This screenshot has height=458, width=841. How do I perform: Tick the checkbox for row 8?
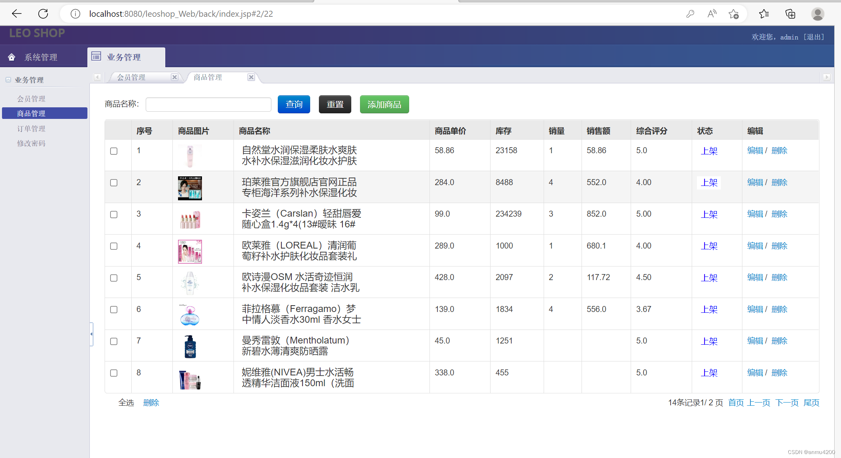pos(114,373)
